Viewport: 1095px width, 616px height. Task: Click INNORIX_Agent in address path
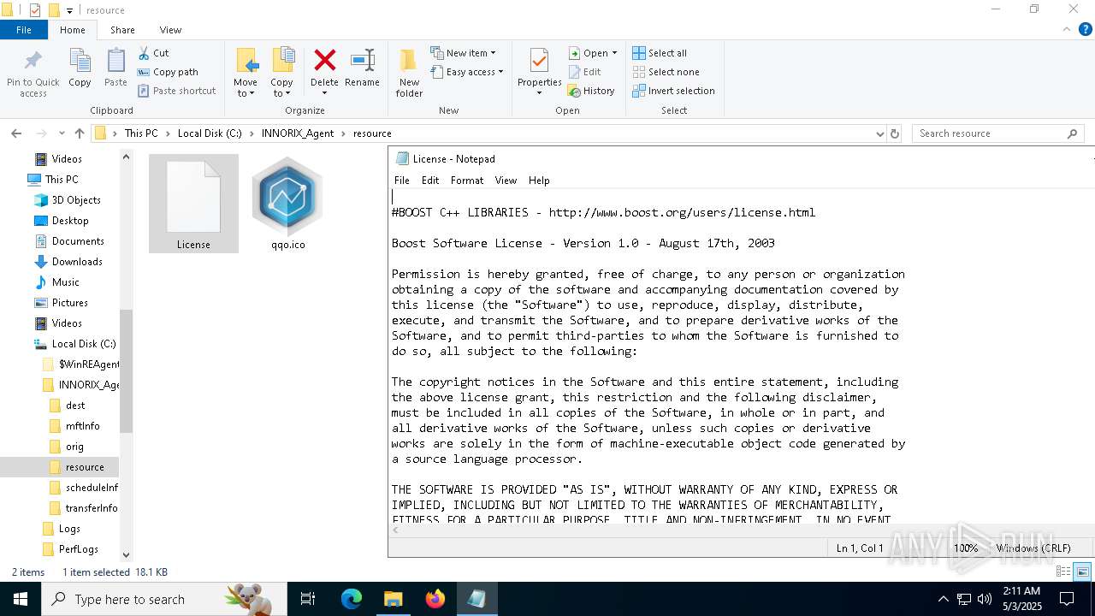[x=298, y=133]
